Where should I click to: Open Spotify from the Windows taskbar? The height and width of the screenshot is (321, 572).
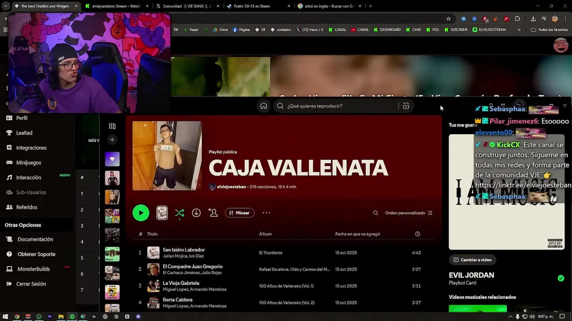pos(72,317)
